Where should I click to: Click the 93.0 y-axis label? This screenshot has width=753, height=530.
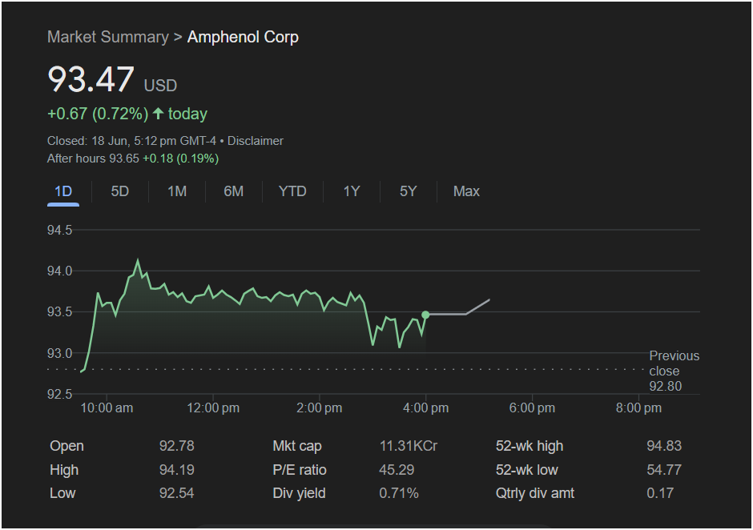point(59,353)
